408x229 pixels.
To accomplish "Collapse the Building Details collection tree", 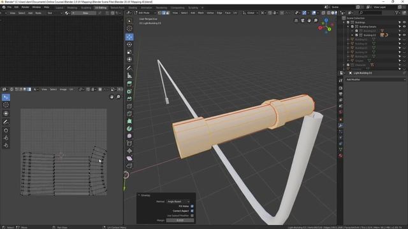I will point(348,27).
